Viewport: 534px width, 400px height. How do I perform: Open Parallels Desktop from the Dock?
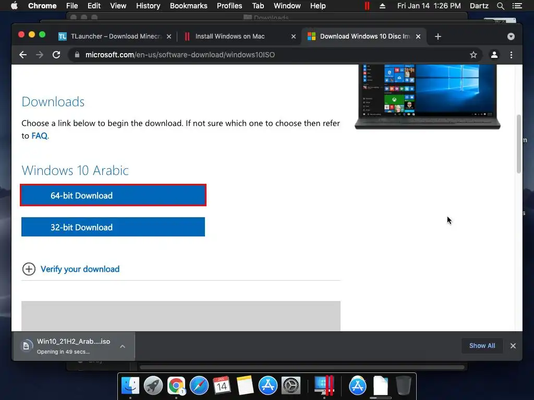click(324, 385)
